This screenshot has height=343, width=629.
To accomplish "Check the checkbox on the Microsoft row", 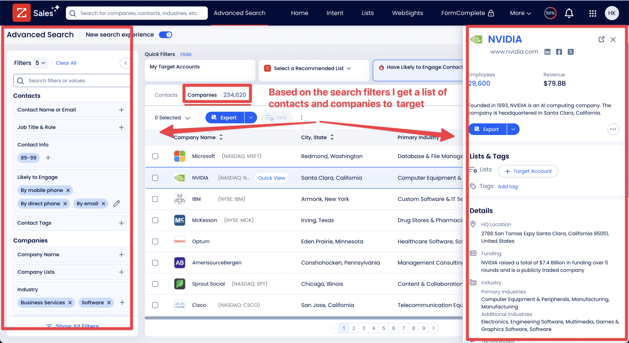I will point(155,156).
